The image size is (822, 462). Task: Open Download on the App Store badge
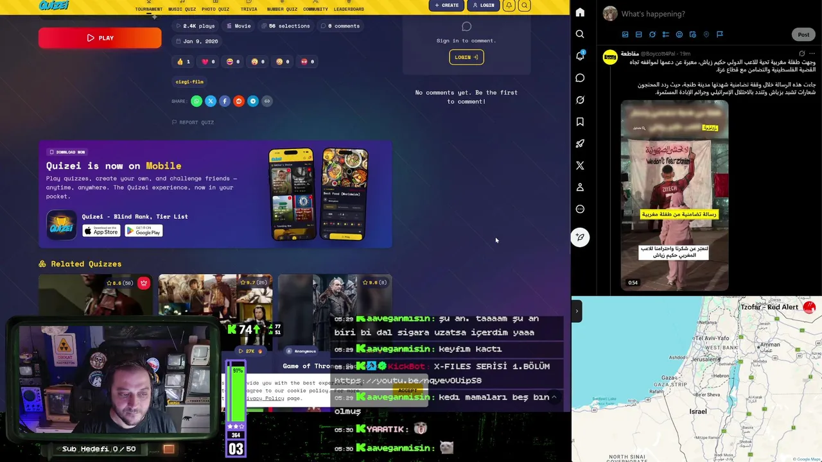pyautogui.click(x=101, y=231)
